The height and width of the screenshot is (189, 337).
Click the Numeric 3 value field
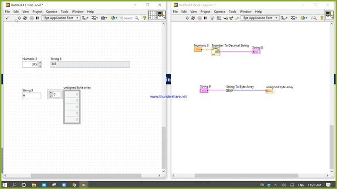click(31, 64)
